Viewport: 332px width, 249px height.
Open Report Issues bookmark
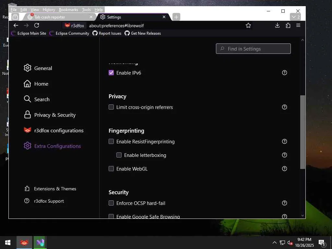click(107, 33)
